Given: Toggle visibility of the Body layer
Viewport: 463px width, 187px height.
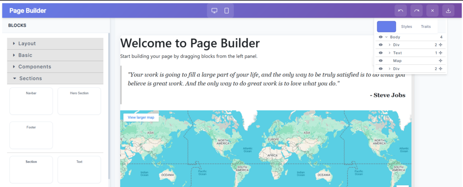Looking at the screenshot, I should pyautogui.click(x=381, y=37).
